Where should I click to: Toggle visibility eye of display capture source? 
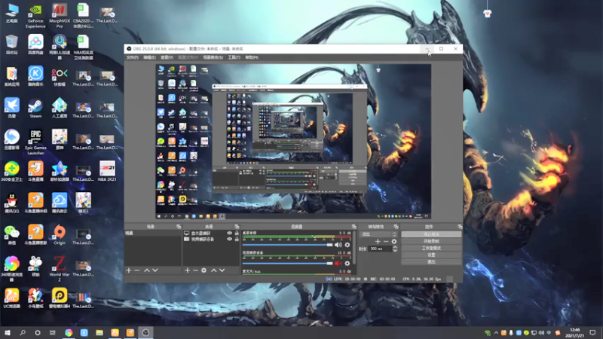[x=230, y=234]
